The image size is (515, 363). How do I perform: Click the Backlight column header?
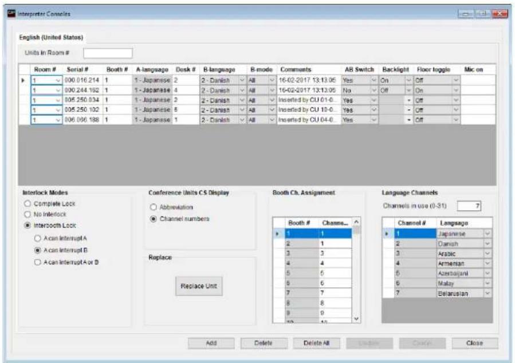395,70
